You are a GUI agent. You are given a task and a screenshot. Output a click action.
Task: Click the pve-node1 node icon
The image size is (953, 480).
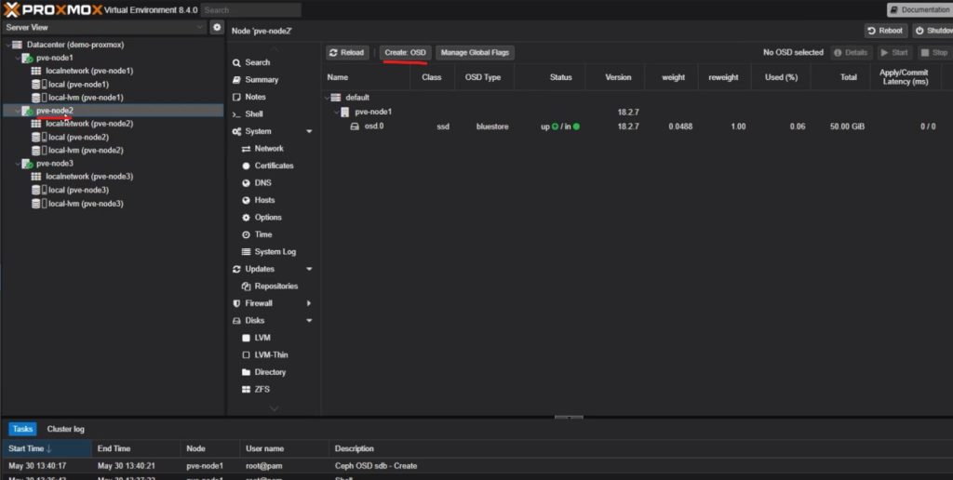coord(27,59)
